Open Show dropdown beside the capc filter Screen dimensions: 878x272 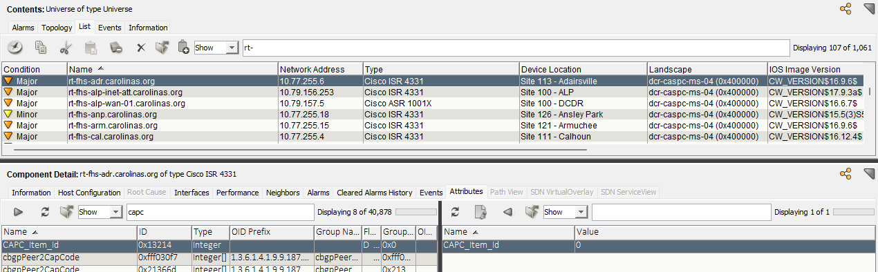point(100,212)
